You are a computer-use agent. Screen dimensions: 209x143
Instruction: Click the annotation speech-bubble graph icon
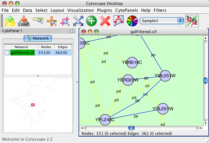(x=119, y=21)
